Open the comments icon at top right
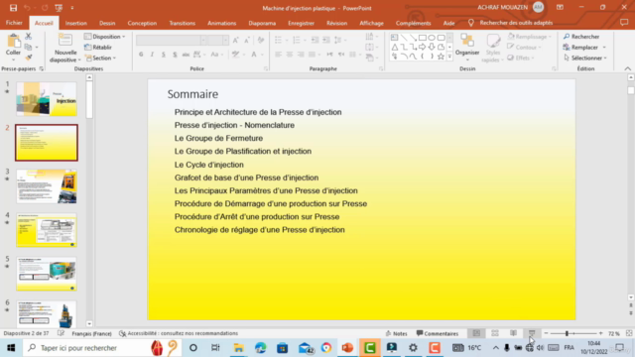This screenshot has height=357, width=635. (624, 23)
